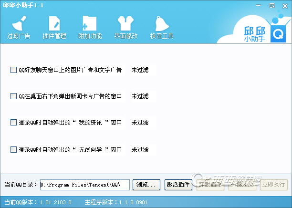Open the 界面修改 shirt icon
The image size is (292, 208).
pyautogui.click(x=125, y=23)
